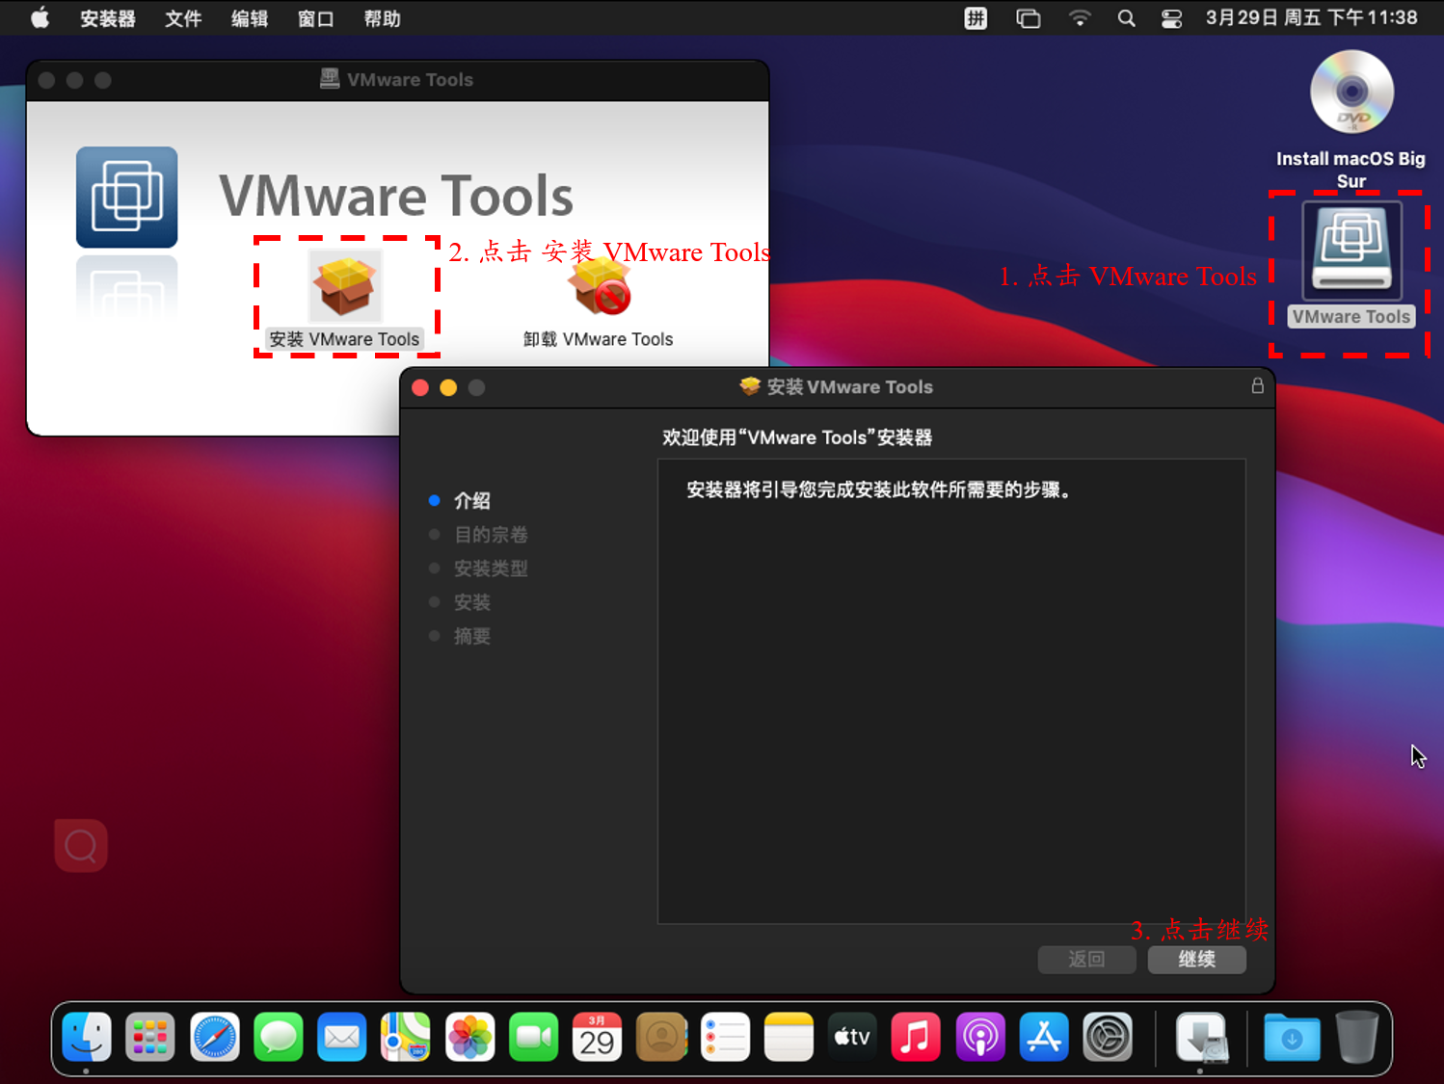
Task: Launch Safari from the Dock
Action: point(214,1037)
